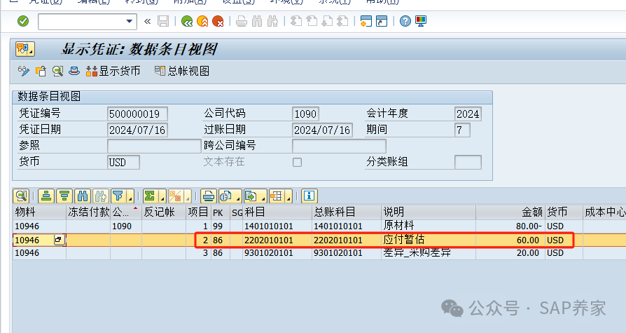Click the blue Information icon in grid toolbar

pyautogui.click(x=309, y=196)
